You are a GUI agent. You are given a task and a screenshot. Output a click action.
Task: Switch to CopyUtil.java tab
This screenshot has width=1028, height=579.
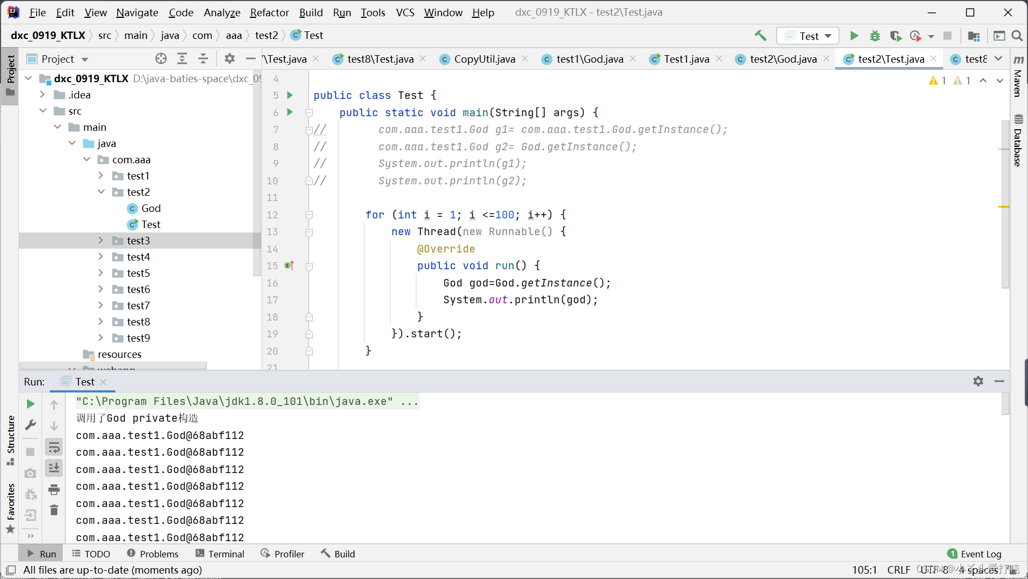[x=484, y=59]
